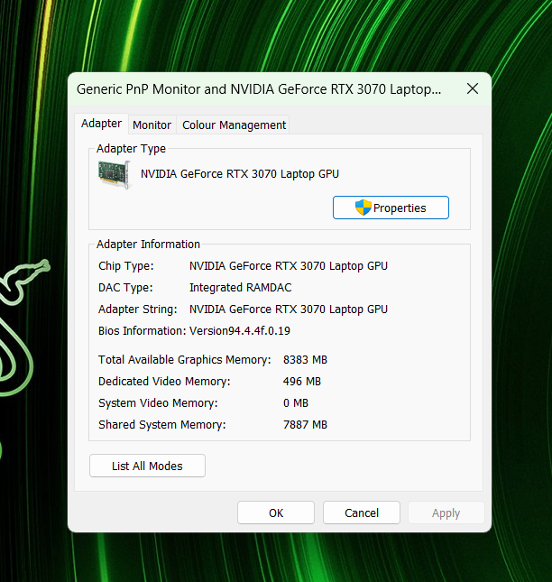
Task: Click the Integrated RAMDAC value
Action: click(241, 287)
